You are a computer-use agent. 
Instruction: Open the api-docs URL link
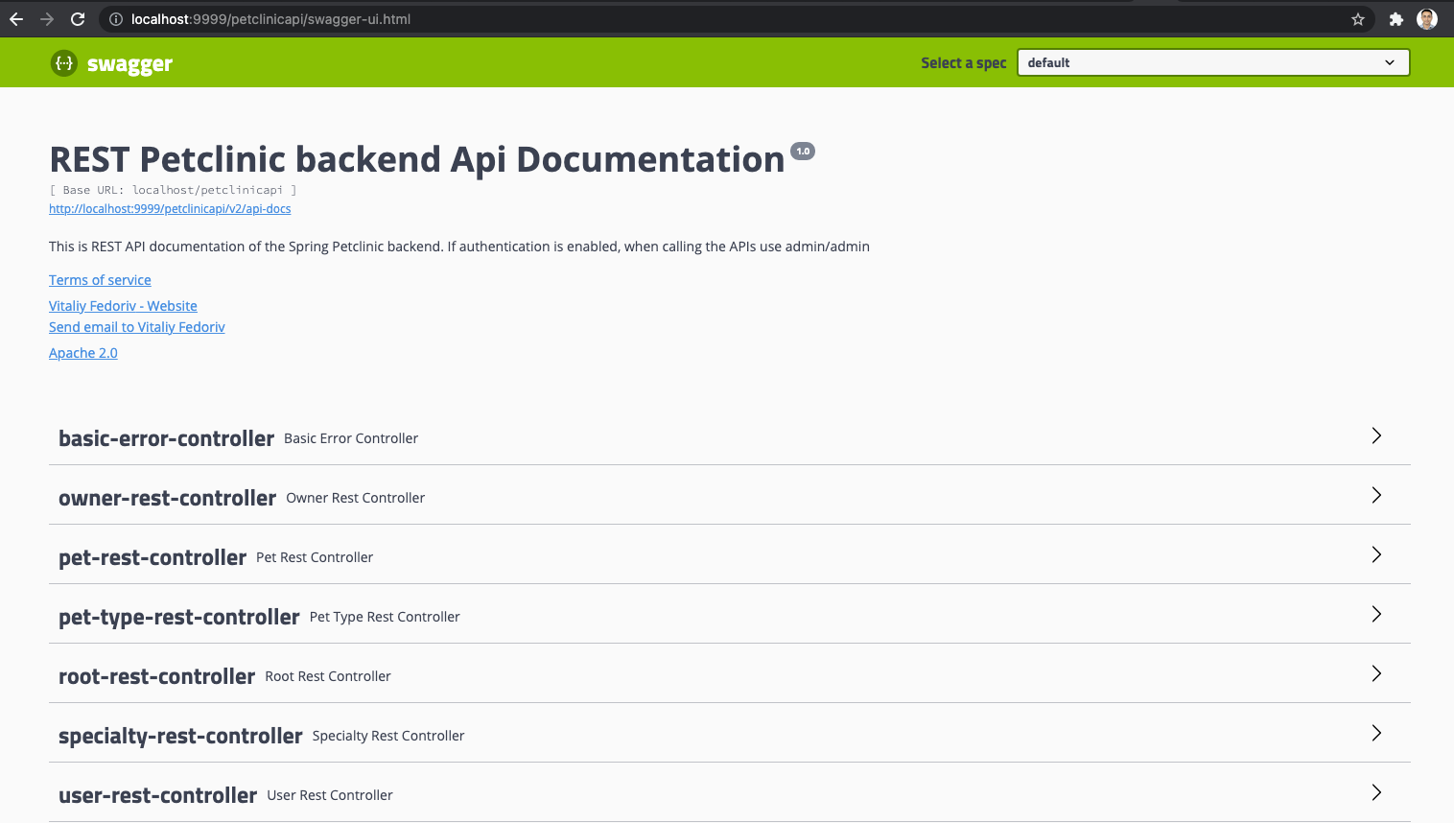click(x=170, y=209)
